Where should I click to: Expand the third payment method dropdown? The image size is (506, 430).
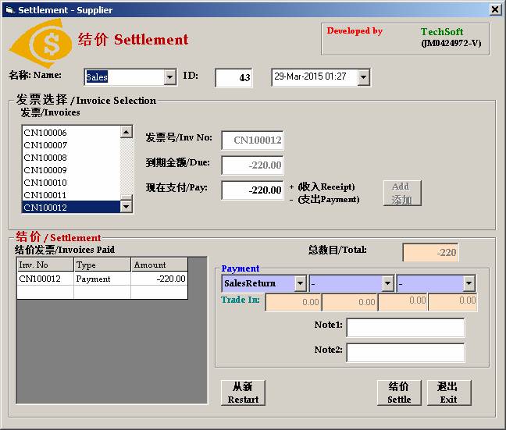click(469, 283)
